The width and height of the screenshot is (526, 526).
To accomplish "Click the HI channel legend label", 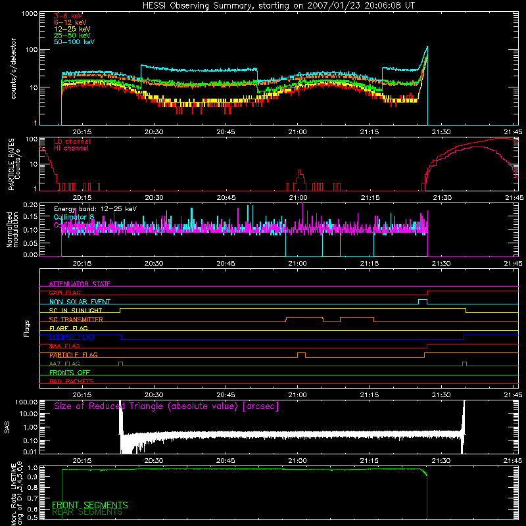I will click(x=71, y=148).
